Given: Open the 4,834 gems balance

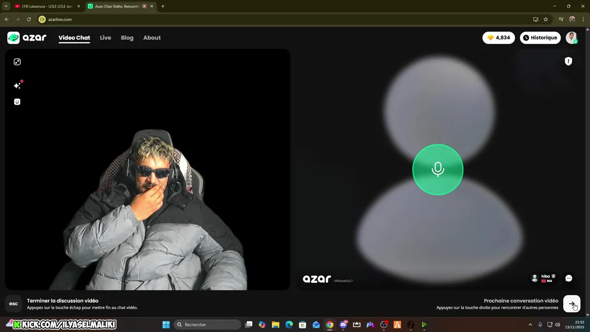Looking at the screenshot, I should 499,38.
